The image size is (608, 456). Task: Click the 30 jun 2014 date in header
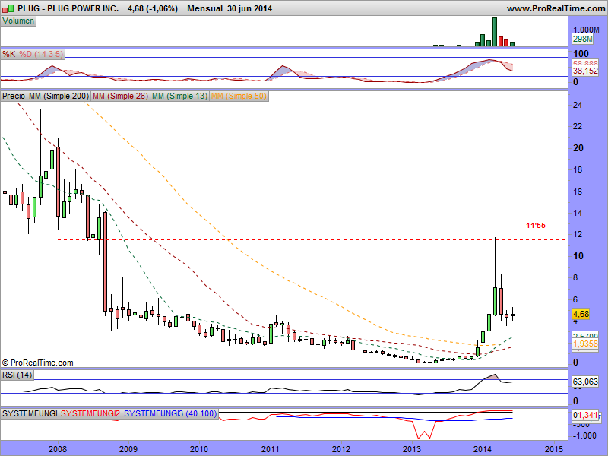click(250, 8)
